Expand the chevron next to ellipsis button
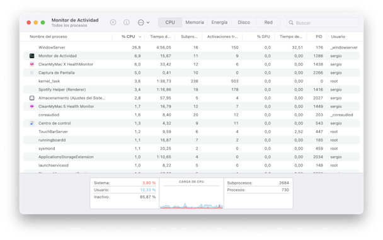The height and width of the screenshot is (240, 383). click(x=148, y=23)
